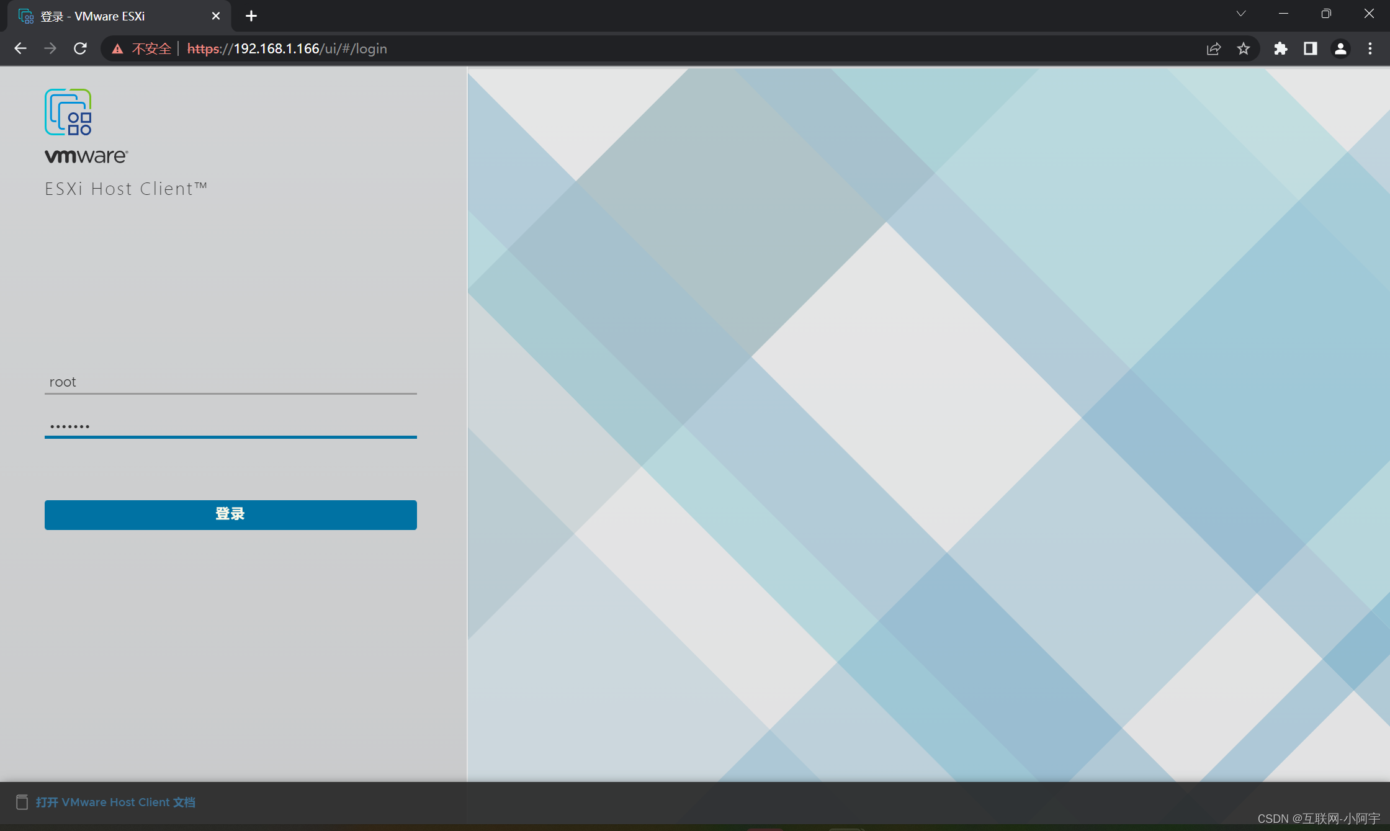1390x831 pixels.
Task: Open the extensions puzzle icon
Action: pyautogui.click(x=1280, y=48)
